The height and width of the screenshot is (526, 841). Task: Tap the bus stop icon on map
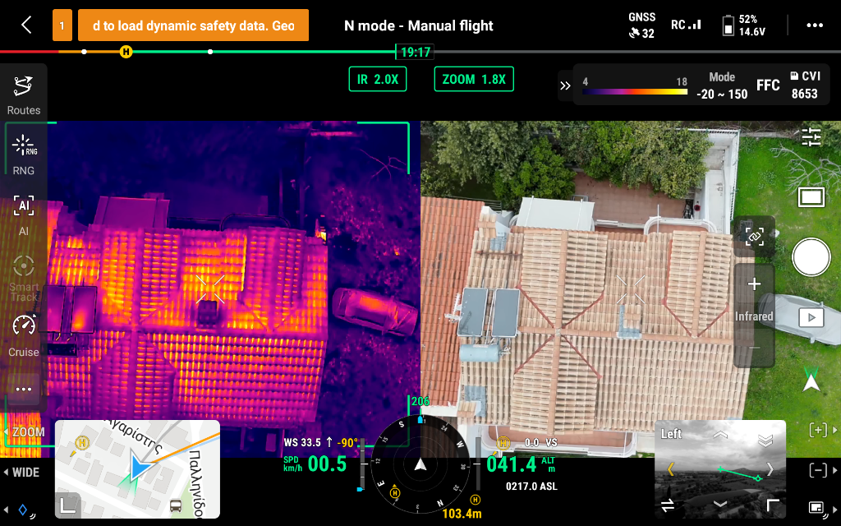(176, 505)
